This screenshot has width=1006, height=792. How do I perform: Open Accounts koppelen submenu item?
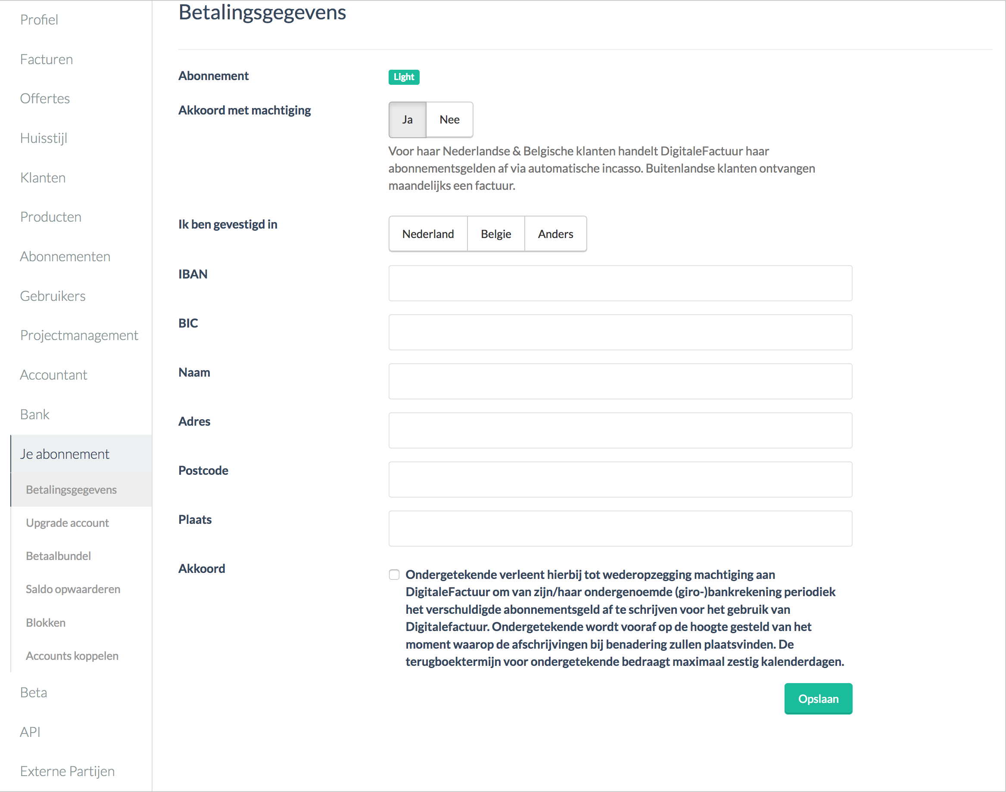pyautogui.click(x=72, y=656)
